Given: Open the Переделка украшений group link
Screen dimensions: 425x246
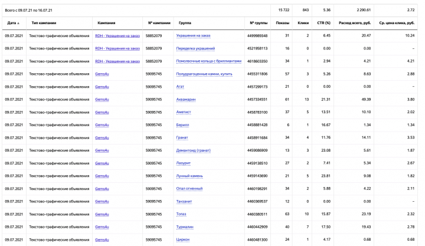Looking at the screenshot, I should pyautogui.click(x=195, y=48).
